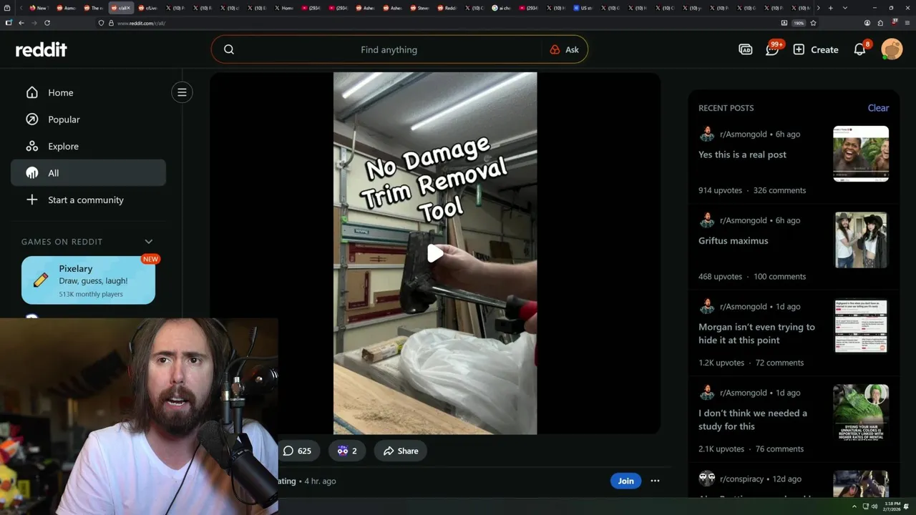Open the Morgan post thumbnail

[x=861, y=326]
